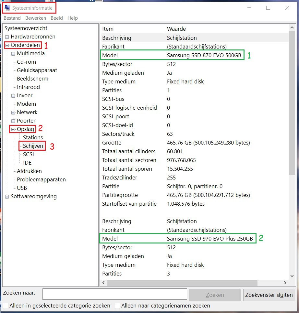Click the horizontal scrollbar right arrow

285,283
